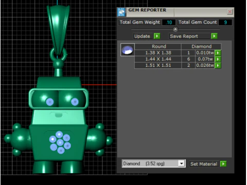
Task: Select the pendant bail on the robot model
Action: click(x=58, y=30)
